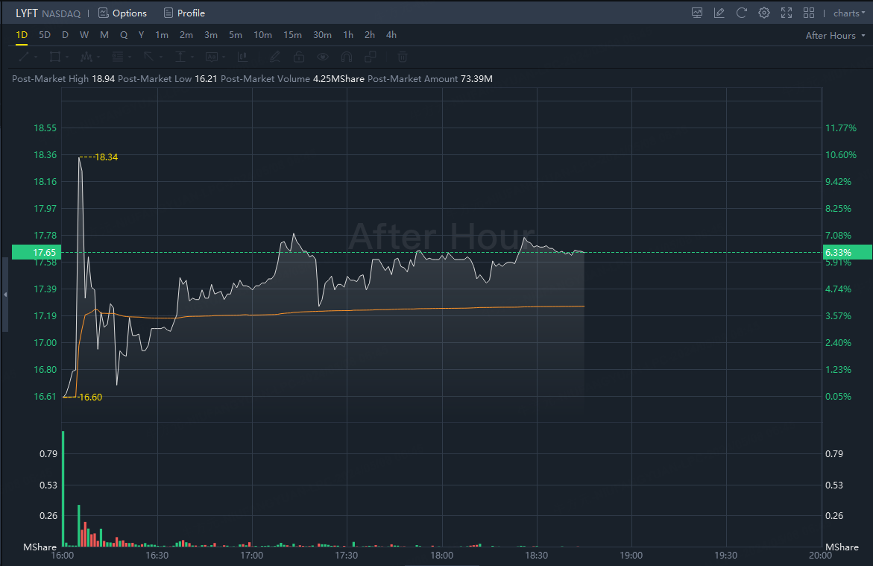
Task: Expand the line tool dropdown arrow
Action: coord(36,57)
